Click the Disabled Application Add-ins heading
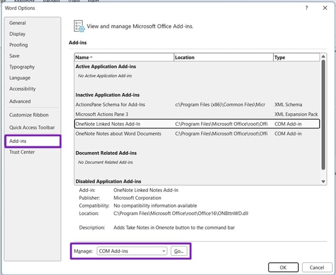 tap(108, 181)
